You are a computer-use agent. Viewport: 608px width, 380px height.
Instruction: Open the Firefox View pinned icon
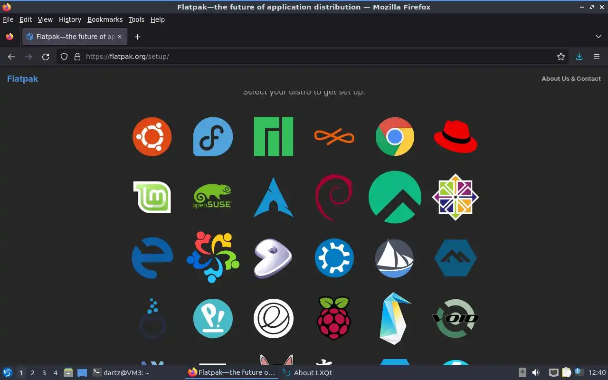[9, 37]
